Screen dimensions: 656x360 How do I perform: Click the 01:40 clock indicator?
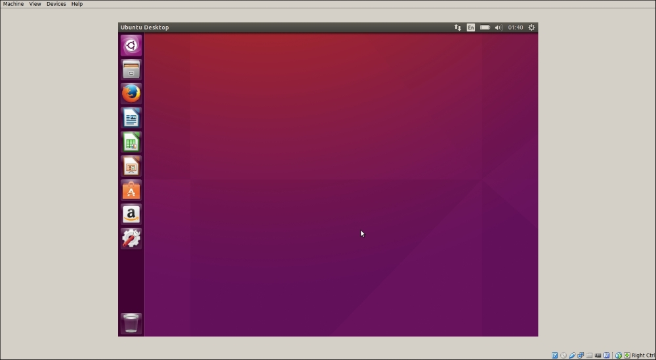coord(516,27)
